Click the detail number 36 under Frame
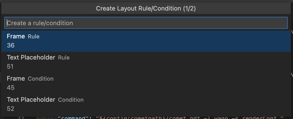 tap(11, 45)
